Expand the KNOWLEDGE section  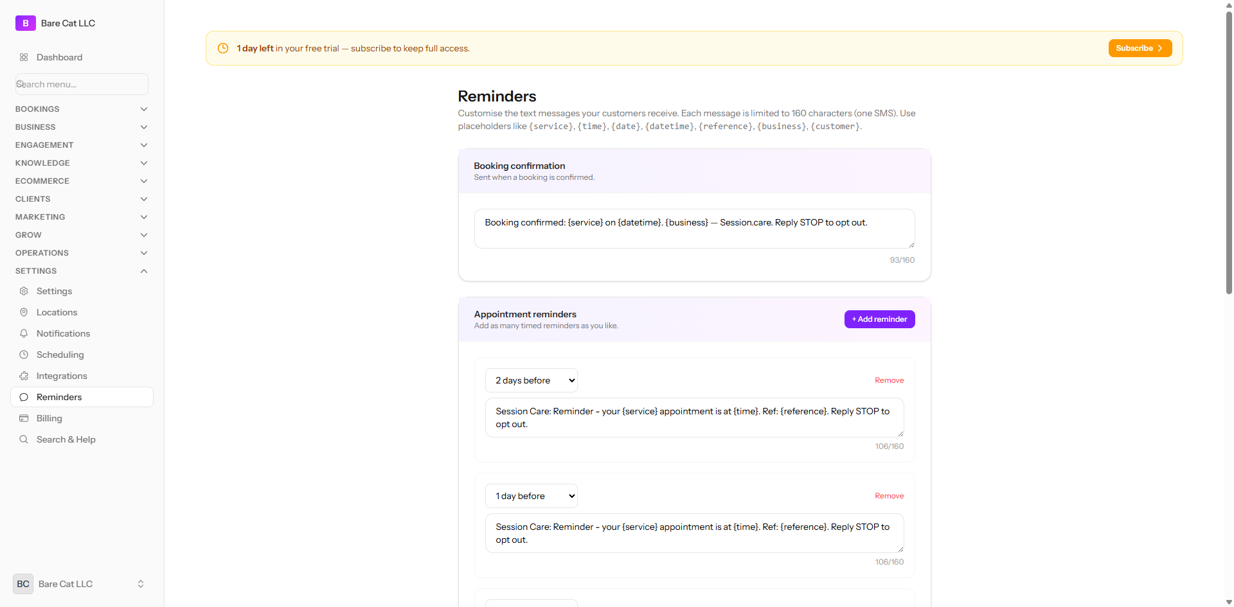pyautogui.click(x=82, y=163)
